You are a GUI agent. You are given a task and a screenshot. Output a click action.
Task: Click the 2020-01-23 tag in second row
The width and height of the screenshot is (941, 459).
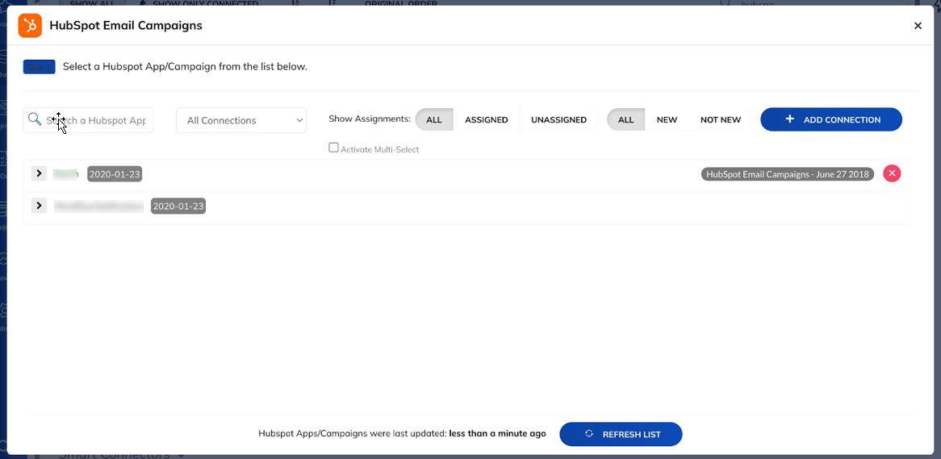pos(178,207)
